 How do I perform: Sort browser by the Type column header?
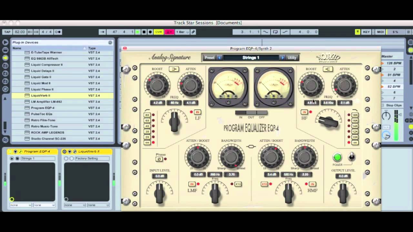tap(100, 48)
